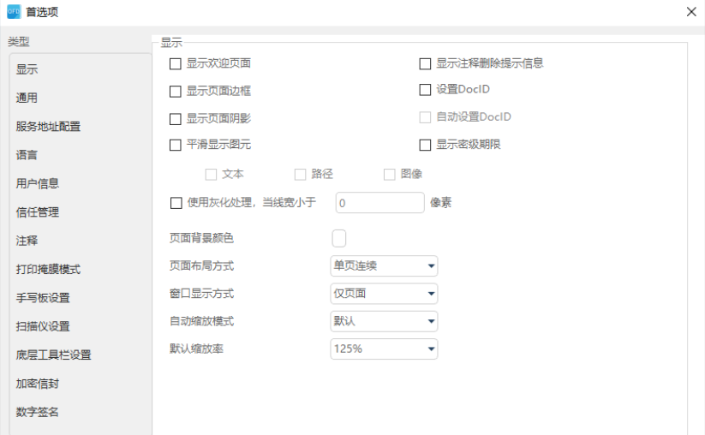The image size is (705, 435).
Task: Close the 首选项 dialog
Action: [691, 12]
